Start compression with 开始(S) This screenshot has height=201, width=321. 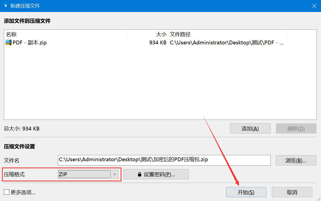coord(246,192)
